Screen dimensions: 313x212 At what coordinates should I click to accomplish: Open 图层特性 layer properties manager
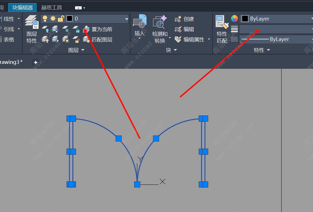[x=31, y=29]
